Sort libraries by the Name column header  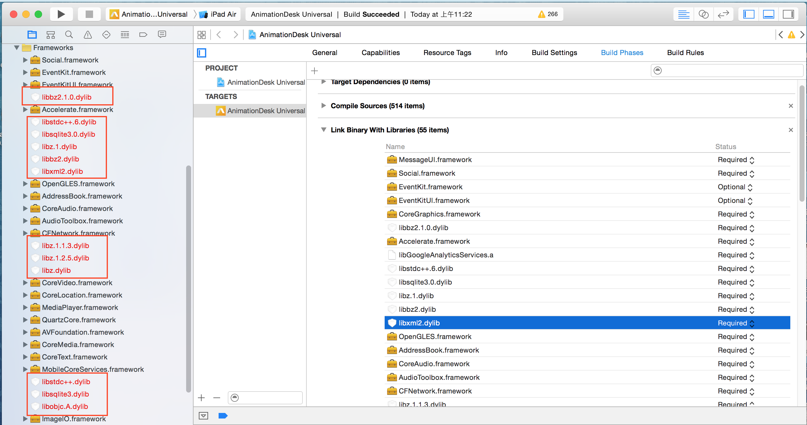[x=395, y=147]
